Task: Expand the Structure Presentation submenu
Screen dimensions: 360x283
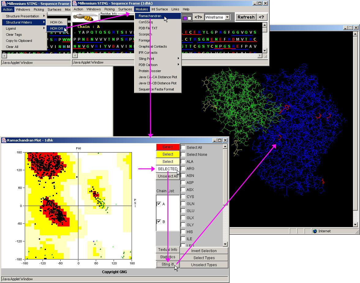Action: [24, 16]
